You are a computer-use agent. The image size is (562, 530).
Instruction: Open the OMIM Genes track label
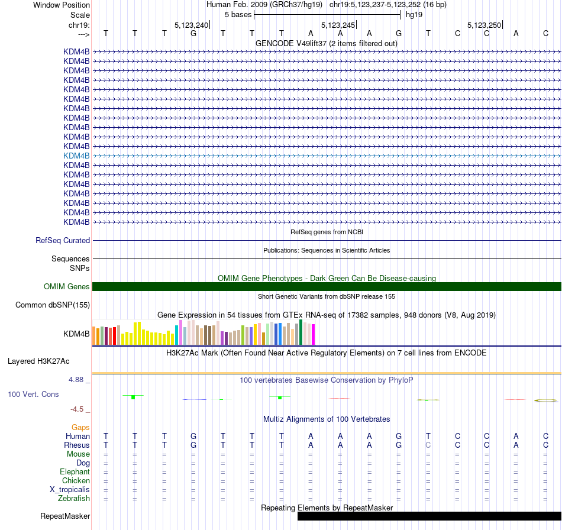[x=67, y=287]
